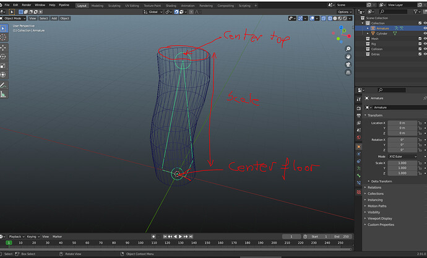Select the Cursor tool in left toolbar
Screen dimensions: 427x258
3,37
